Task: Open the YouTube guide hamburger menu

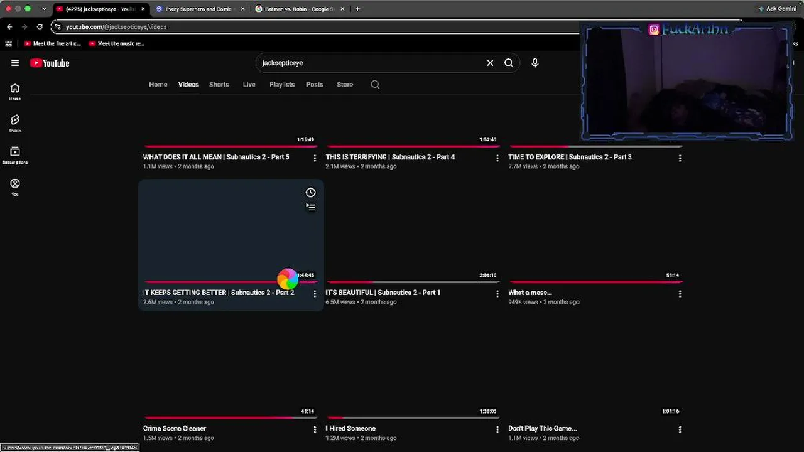Action: pos(15,63)
